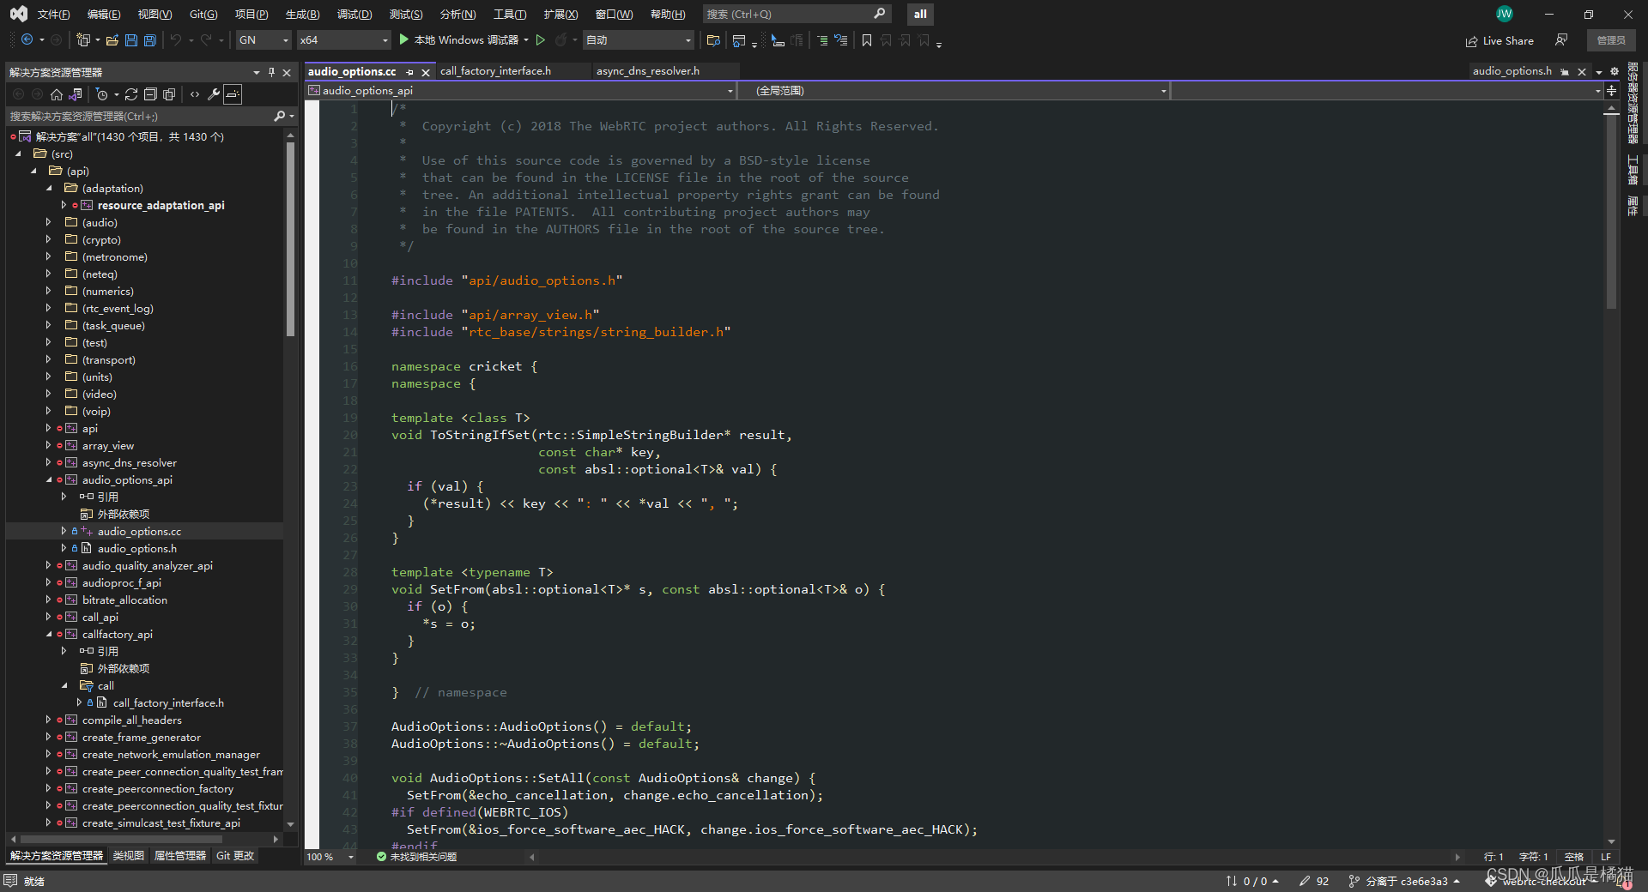Switch to 类视图 bottom tab
1648x892 pixels.
click(x=129, y=856)
